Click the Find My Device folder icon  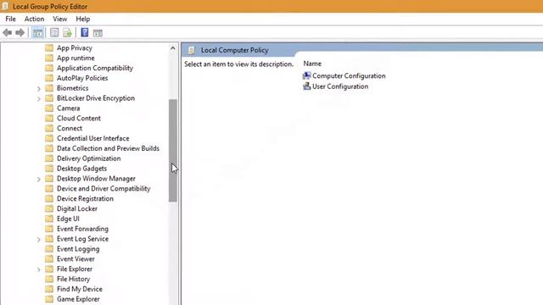(x=49, y=289)
